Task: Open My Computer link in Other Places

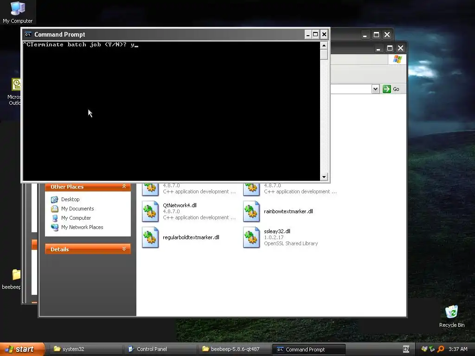Action: coord(76,218)
